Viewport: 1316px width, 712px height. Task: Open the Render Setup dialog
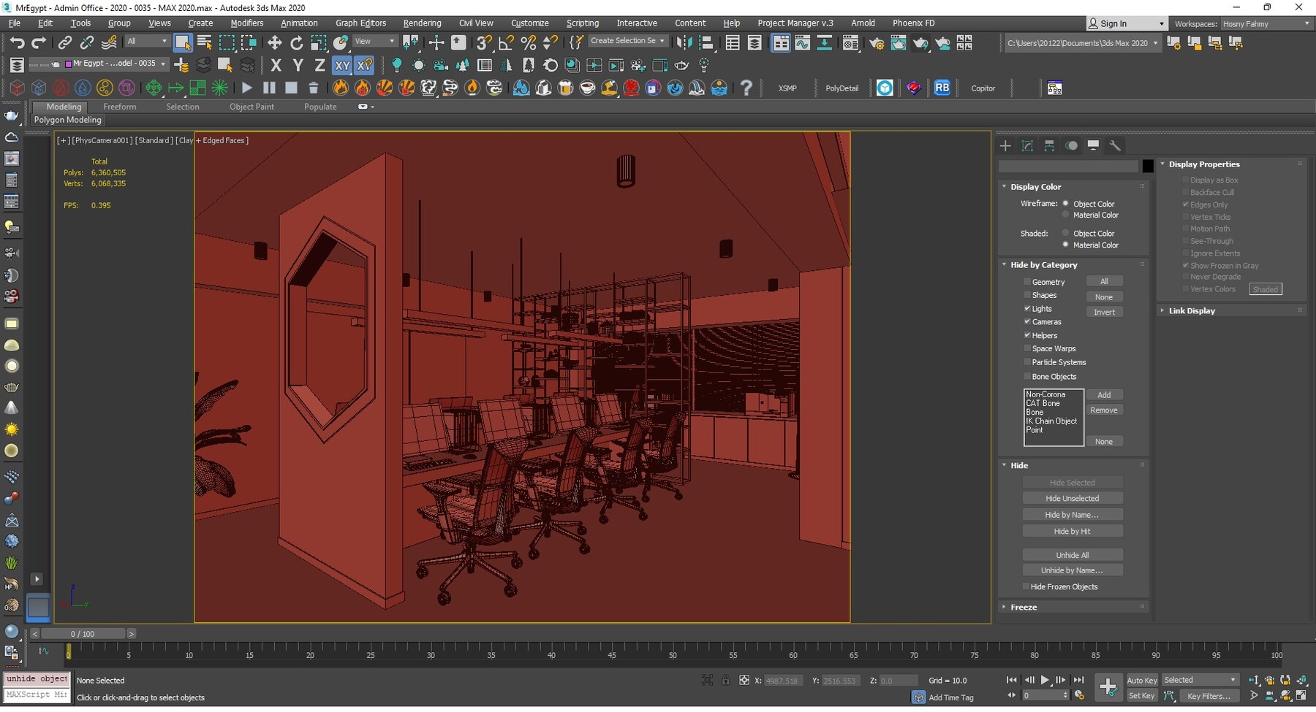coord(877,43)
